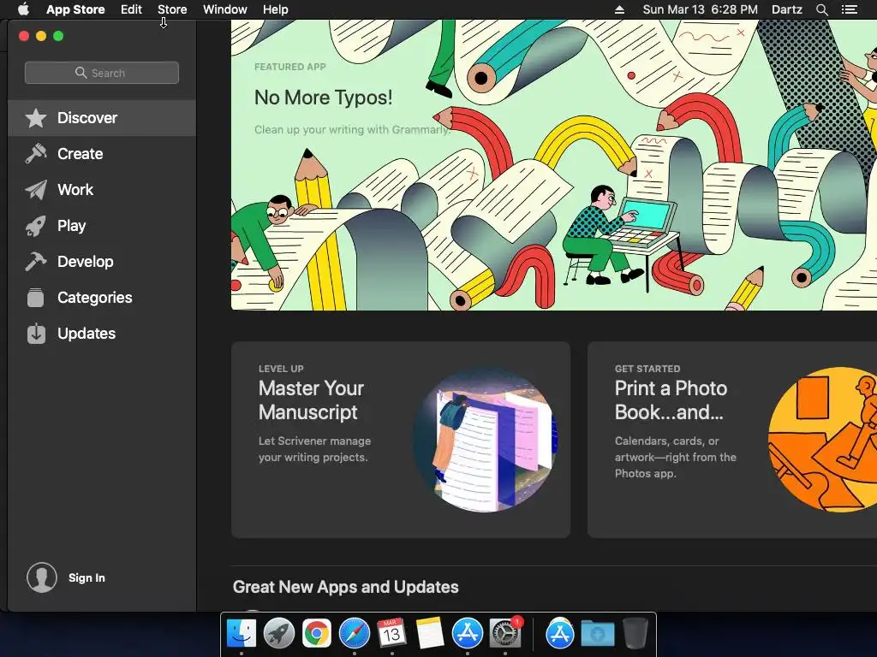The image size is (877, 657).
Task: Open Safari compass from the Dock
Action: tap(354, 633)
